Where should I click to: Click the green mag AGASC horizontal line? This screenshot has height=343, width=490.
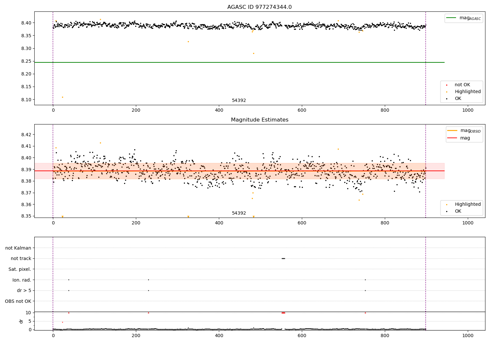coord(239,62)
